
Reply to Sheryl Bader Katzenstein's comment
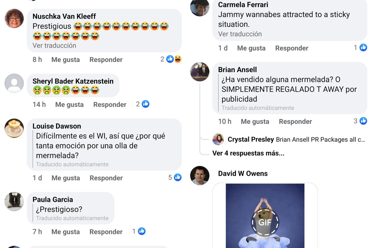click(x=110, y=104)
